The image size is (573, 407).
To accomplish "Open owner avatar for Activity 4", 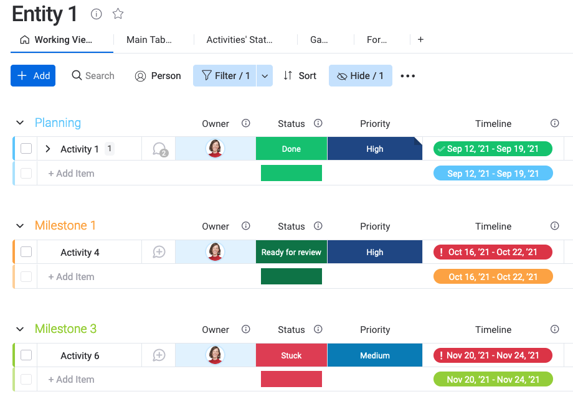I will tap(215, 252).
